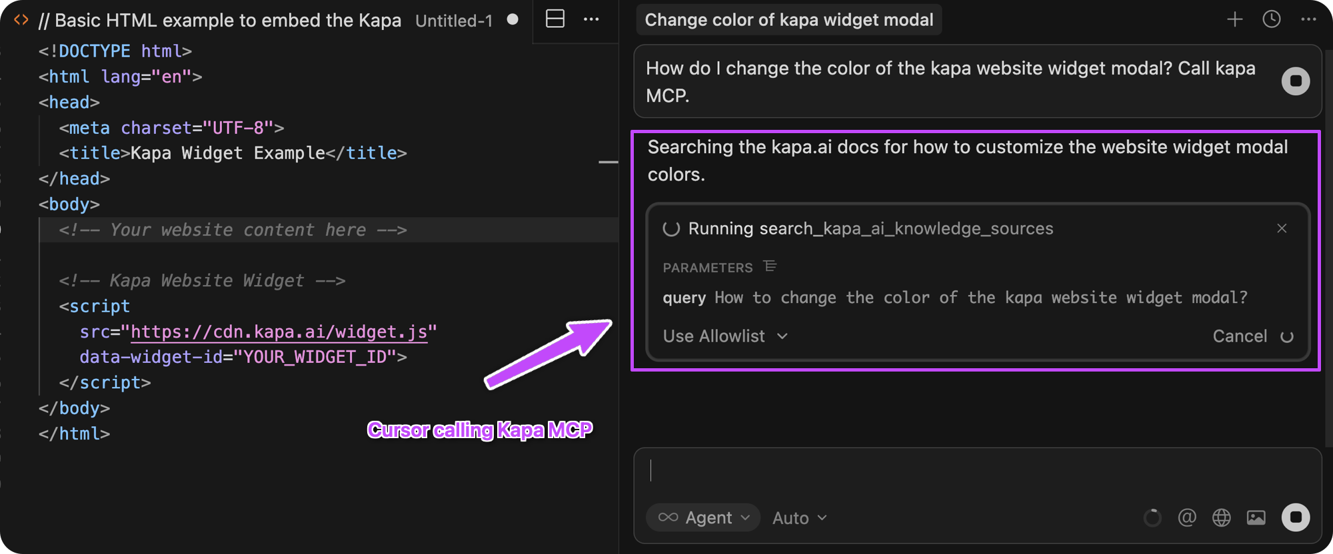Open the chat panel's more options ellipsis
The image size is (1333, 554).
[1308, 19]
